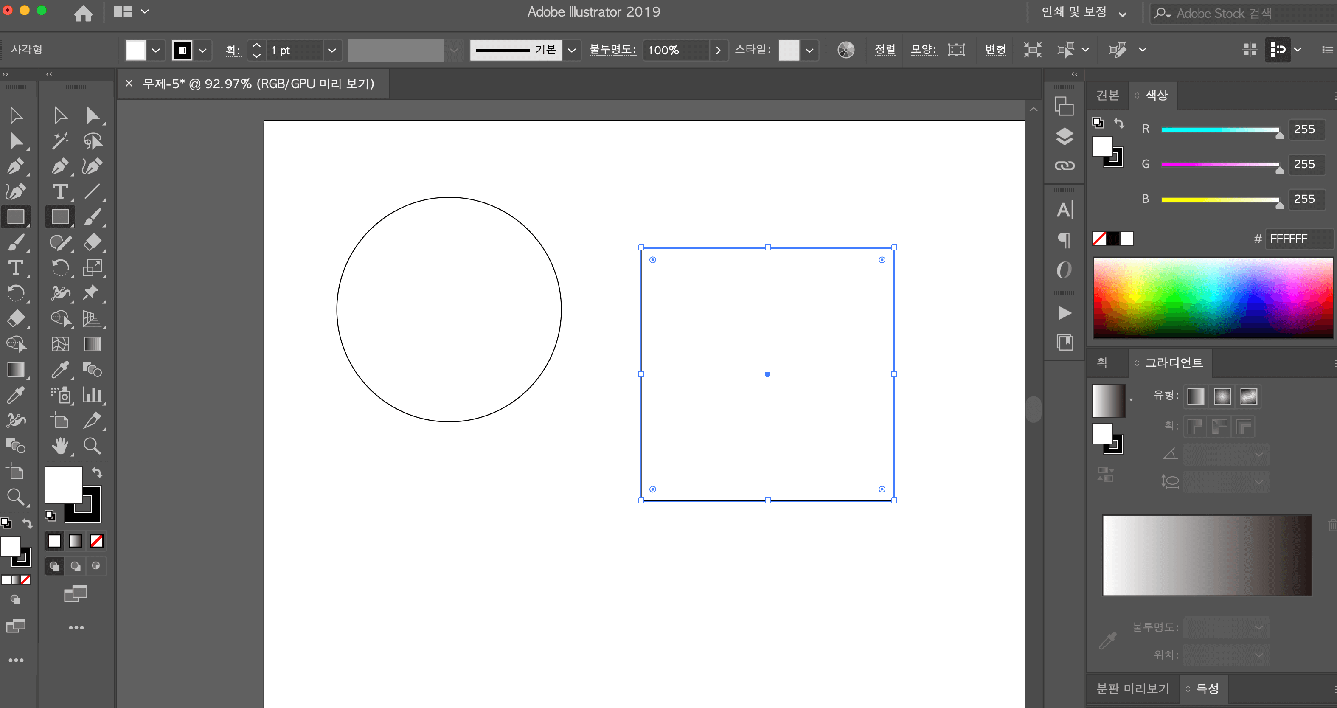1337x708 pixels.
Task: Click the Home icon
Action: coord(83,13)
